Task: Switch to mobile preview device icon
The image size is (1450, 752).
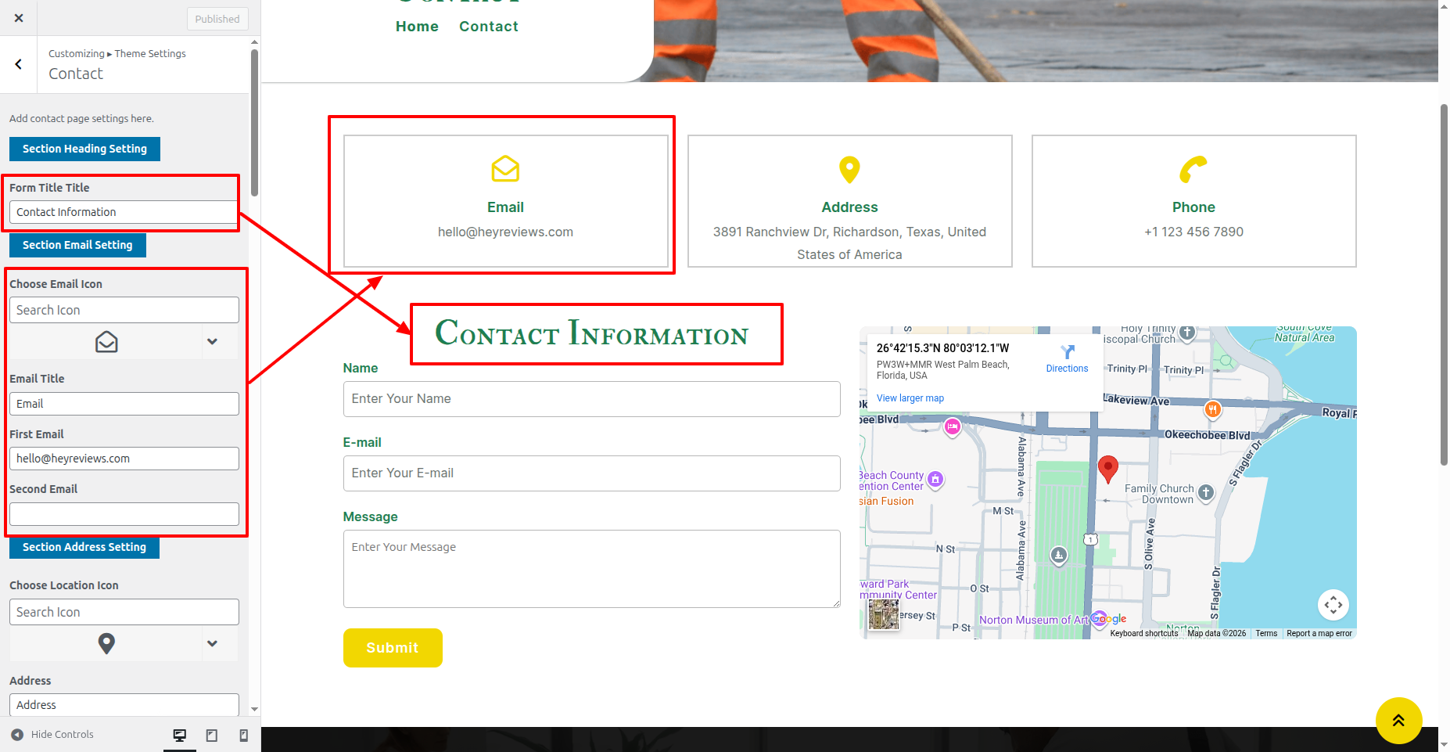Action: (x=243, y=735)
